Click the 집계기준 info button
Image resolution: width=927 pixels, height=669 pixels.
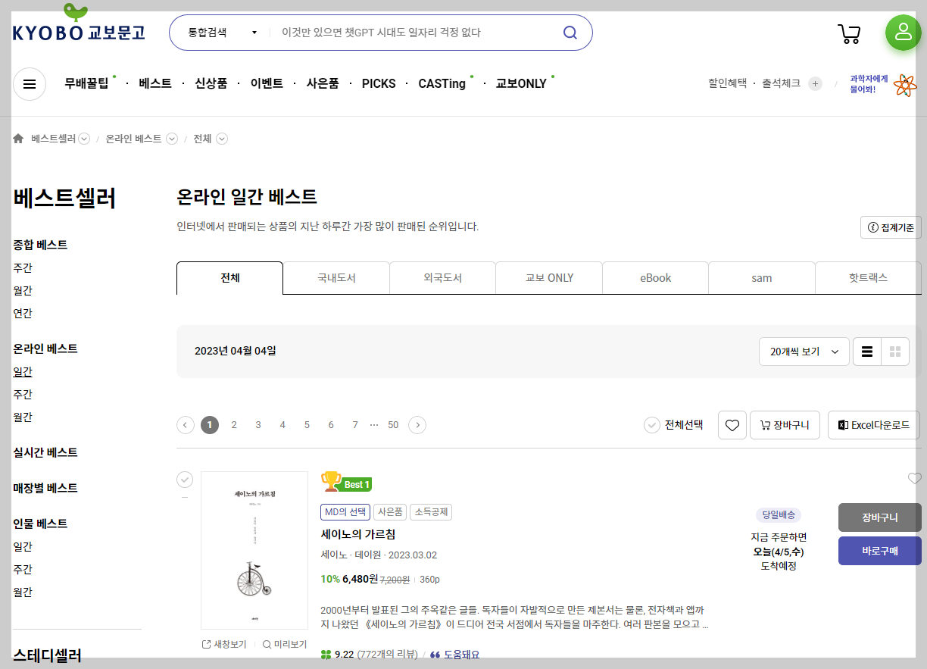tap(891, 227)
